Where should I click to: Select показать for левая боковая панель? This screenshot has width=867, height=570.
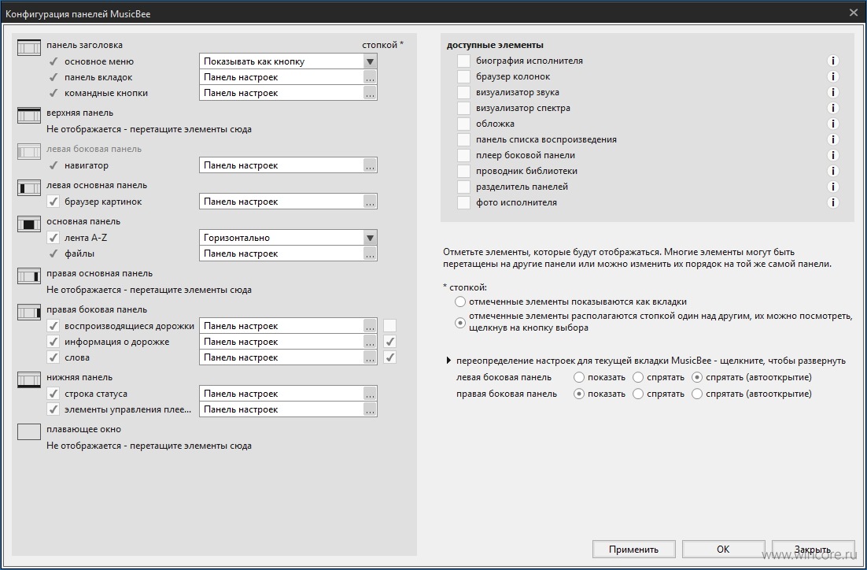(x=579, y=377)
